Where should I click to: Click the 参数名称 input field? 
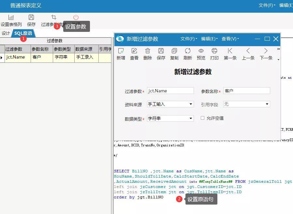tap(246, 91)
